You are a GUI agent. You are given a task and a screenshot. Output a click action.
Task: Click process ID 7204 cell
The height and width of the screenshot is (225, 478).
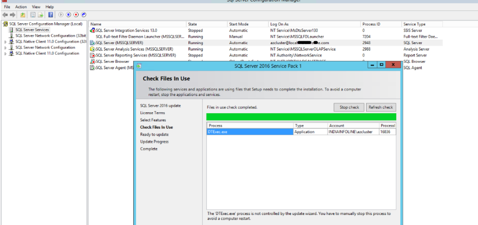click(x=366, y=37)
